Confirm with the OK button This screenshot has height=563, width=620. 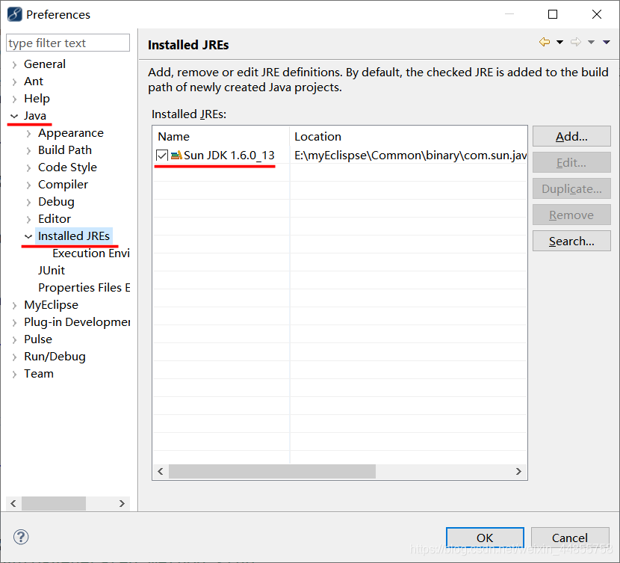[x=485, y=538]
